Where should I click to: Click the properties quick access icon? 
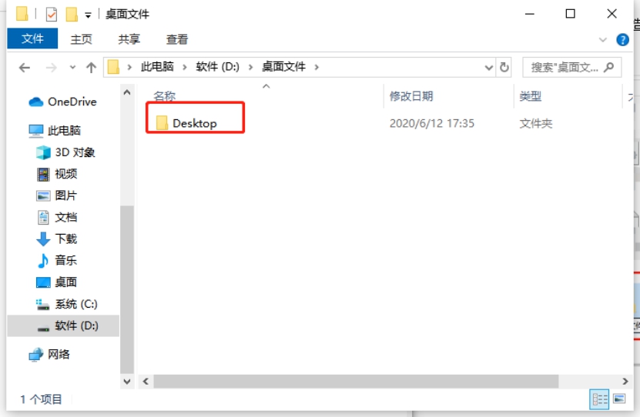coord(52,15)
